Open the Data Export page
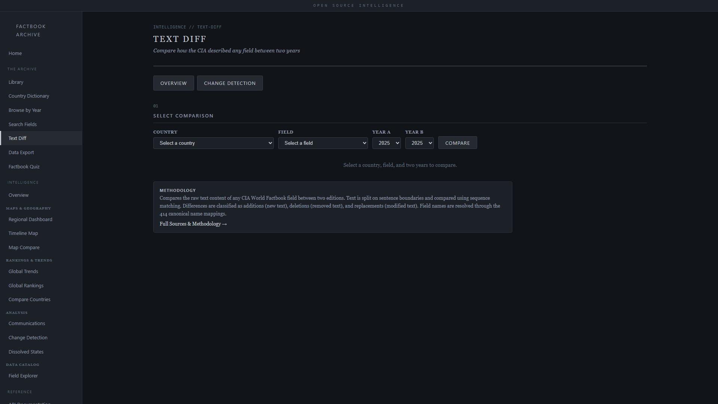 [21, 153]
